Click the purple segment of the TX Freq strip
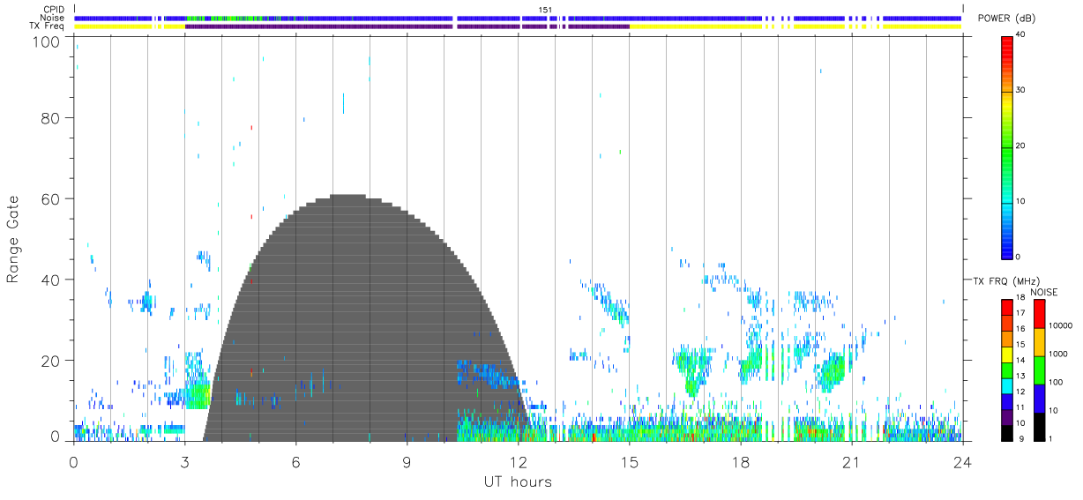Screen dimensions: 1083x500 point(407,26)
